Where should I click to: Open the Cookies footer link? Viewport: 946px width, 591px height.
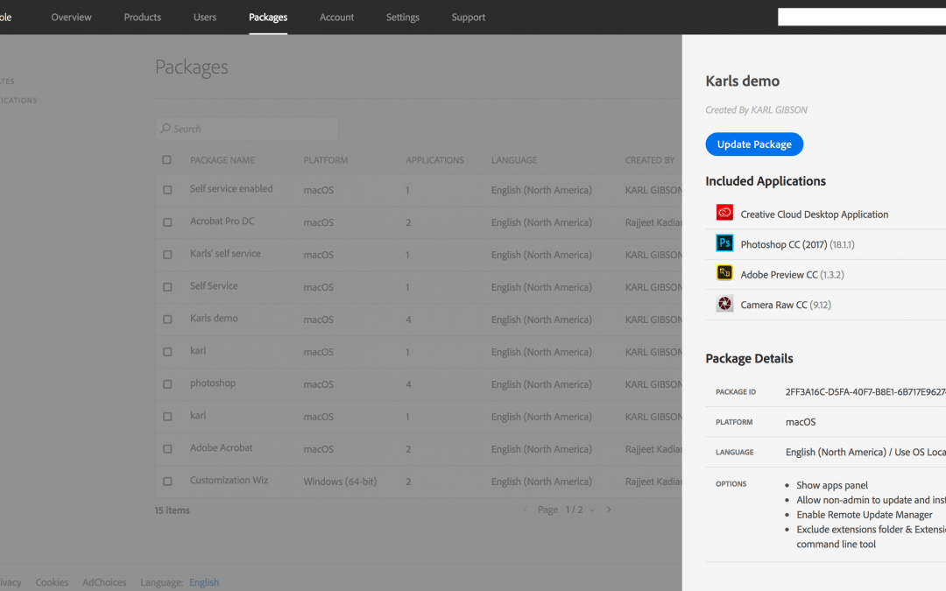click(52, 582)
